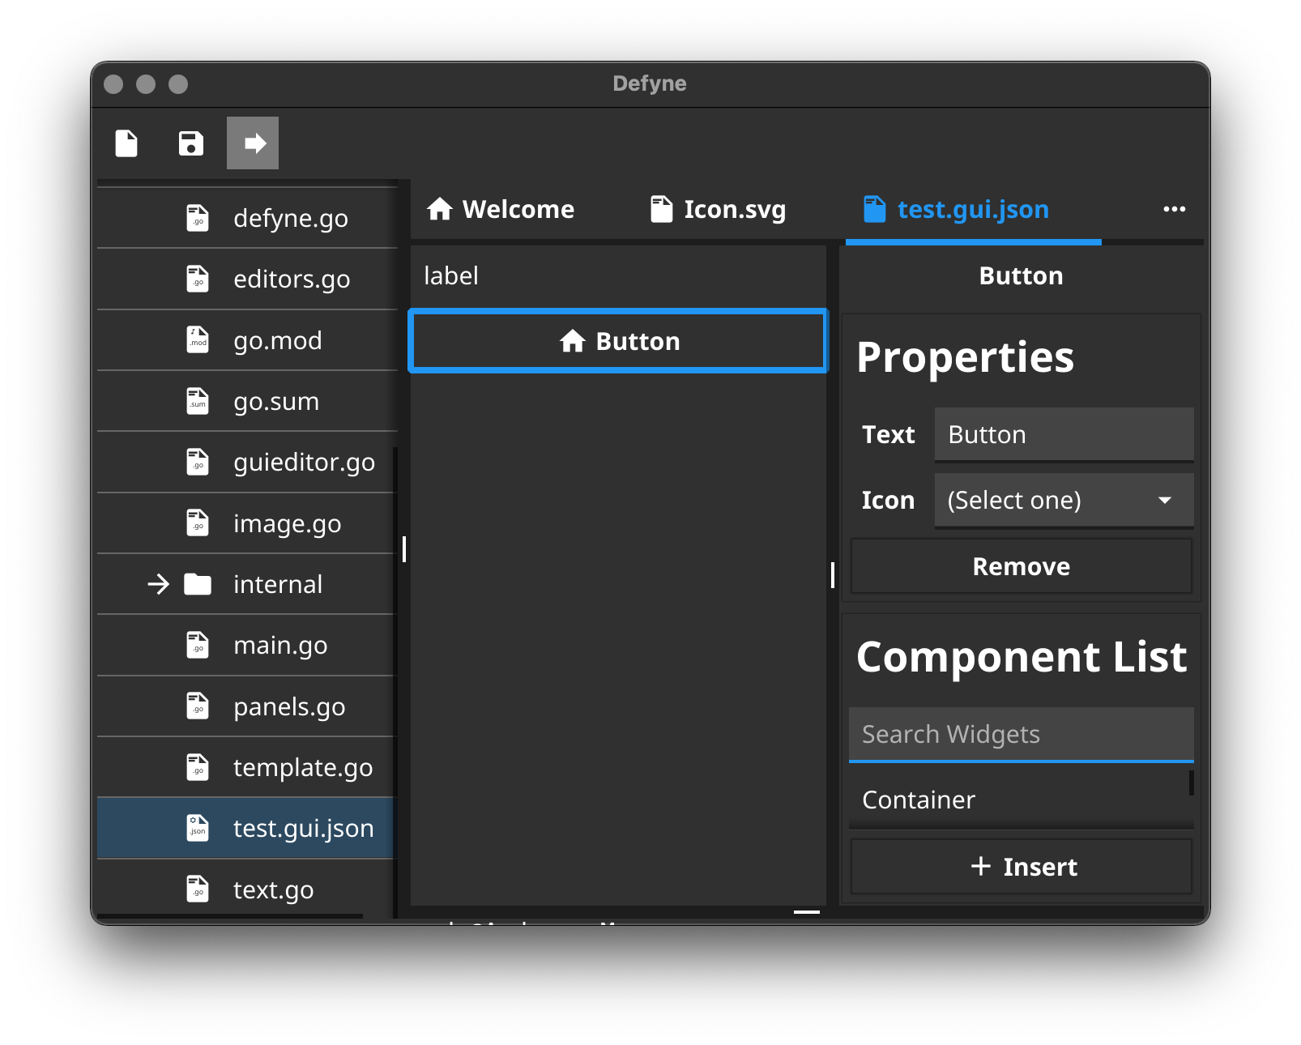Click the Remove button
Screen dimensions: 1301x1045
(x=1021, y=566)
